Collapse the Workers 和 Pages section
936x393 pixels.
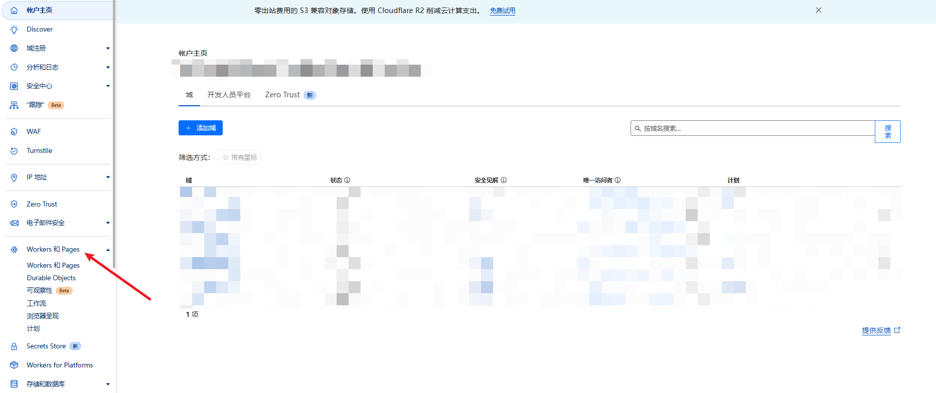click(x=108, y=250)
